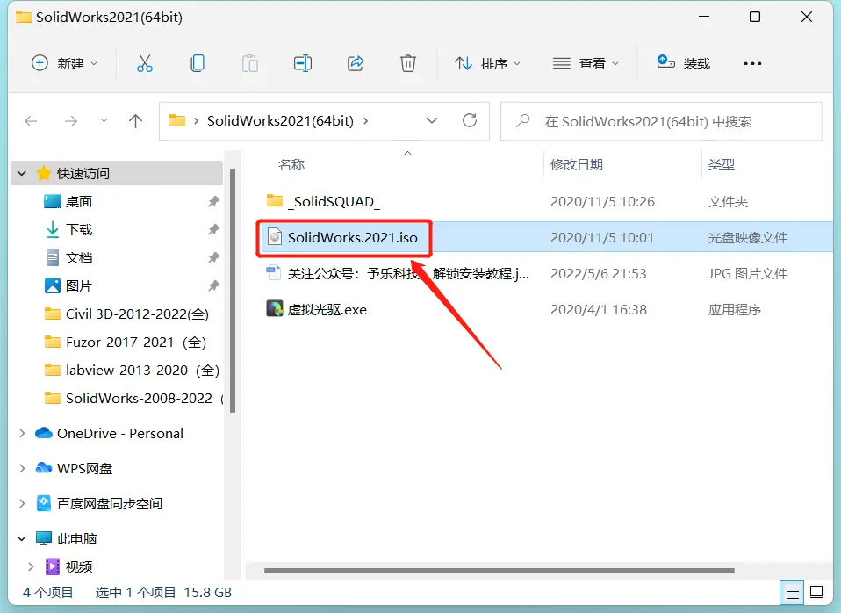This screenshot has height=613, width=841.
Task: Sort by 修改日期 column header
Action: (x=577, y=164)
